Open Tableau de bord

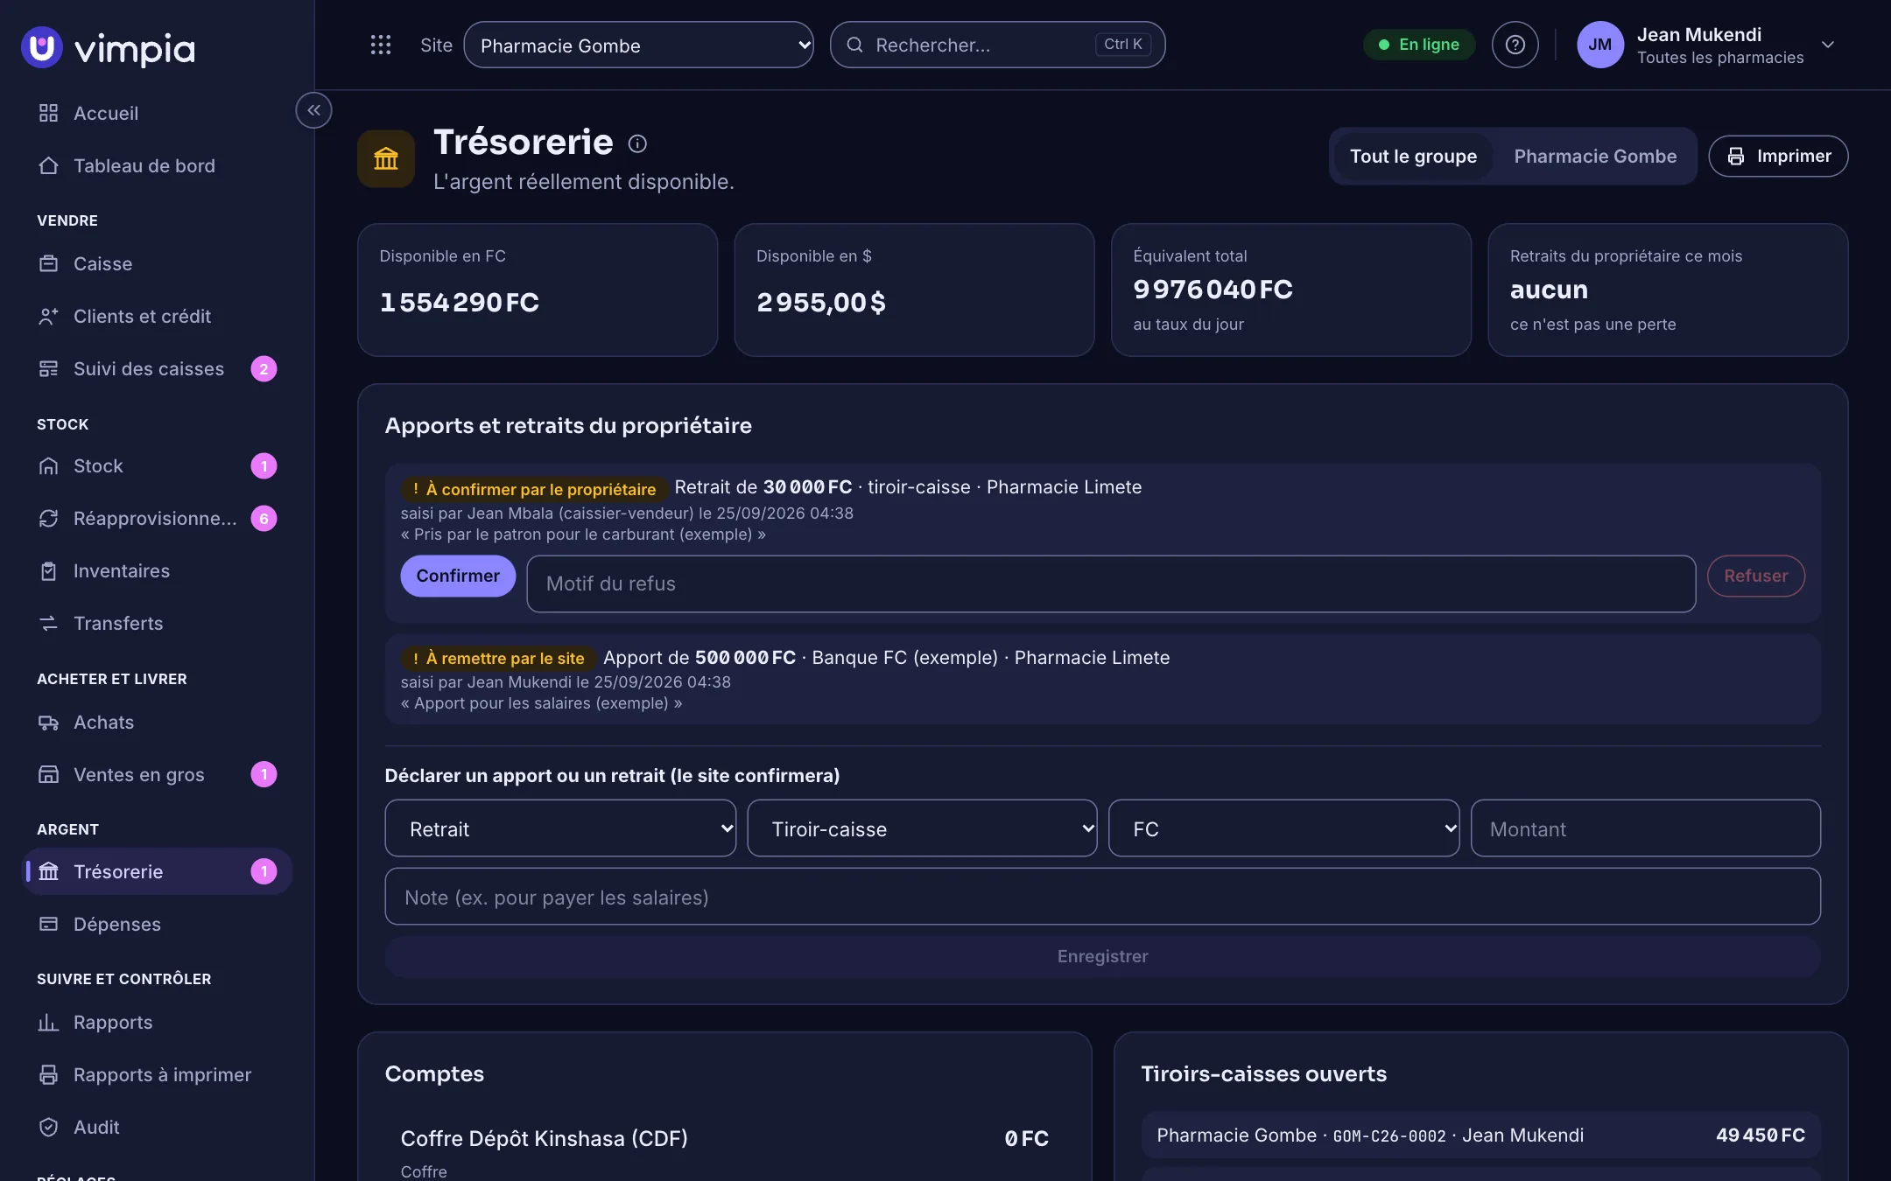(x=156, y=165)
